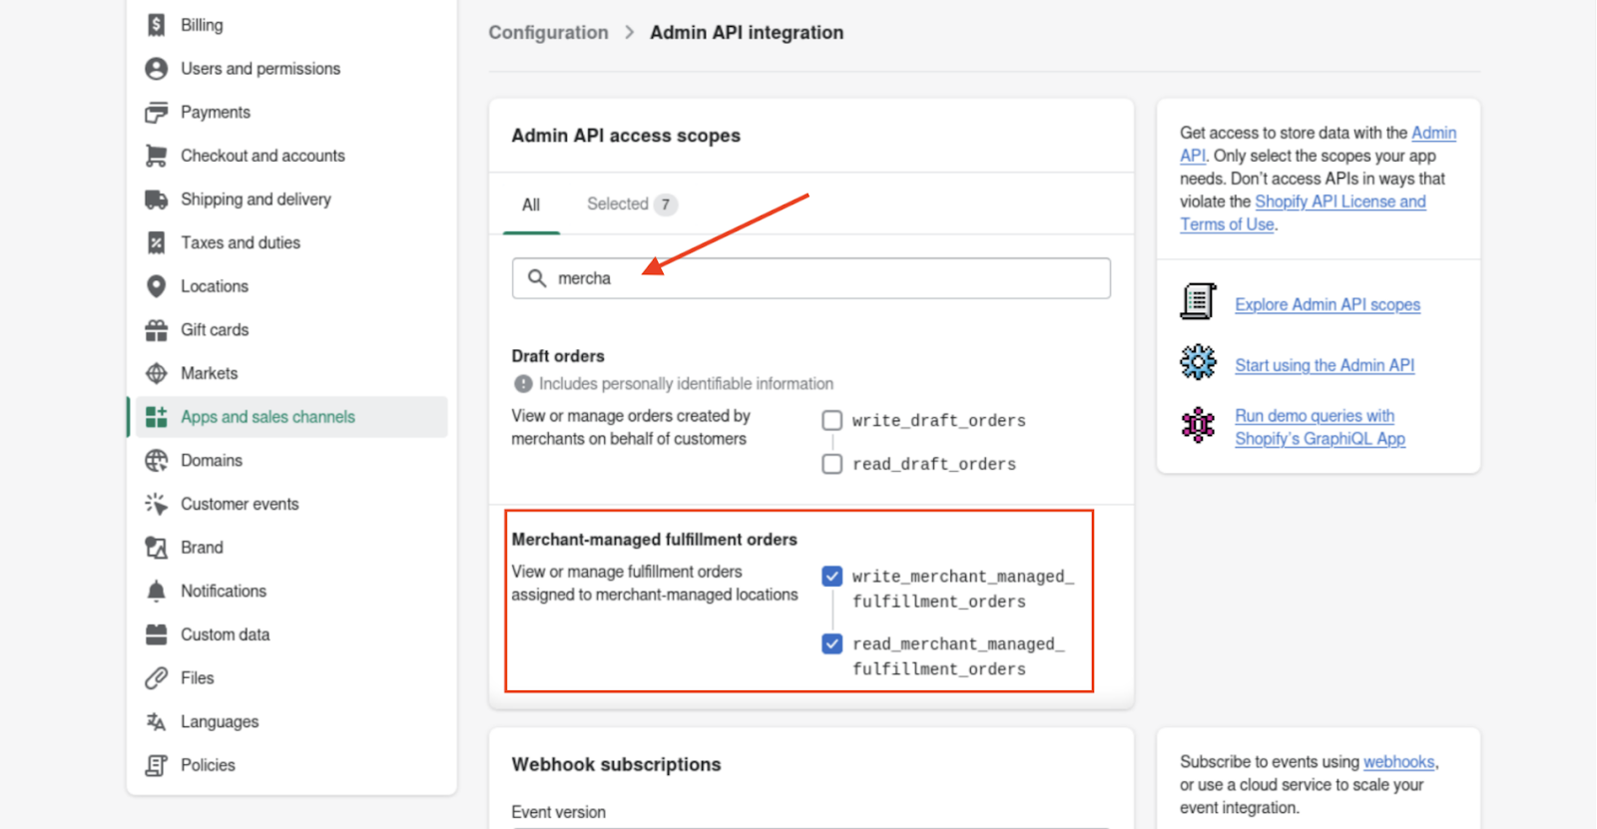This screenshot has height=829, width=1597.
Task: Open Apps and sales channels settings
Action: [x=267, y=417]
